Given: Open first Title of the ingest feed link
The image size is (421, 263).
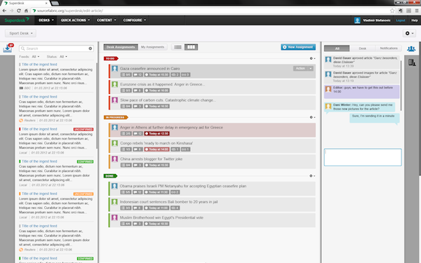Looking at the screenshot, I should 39,65.
